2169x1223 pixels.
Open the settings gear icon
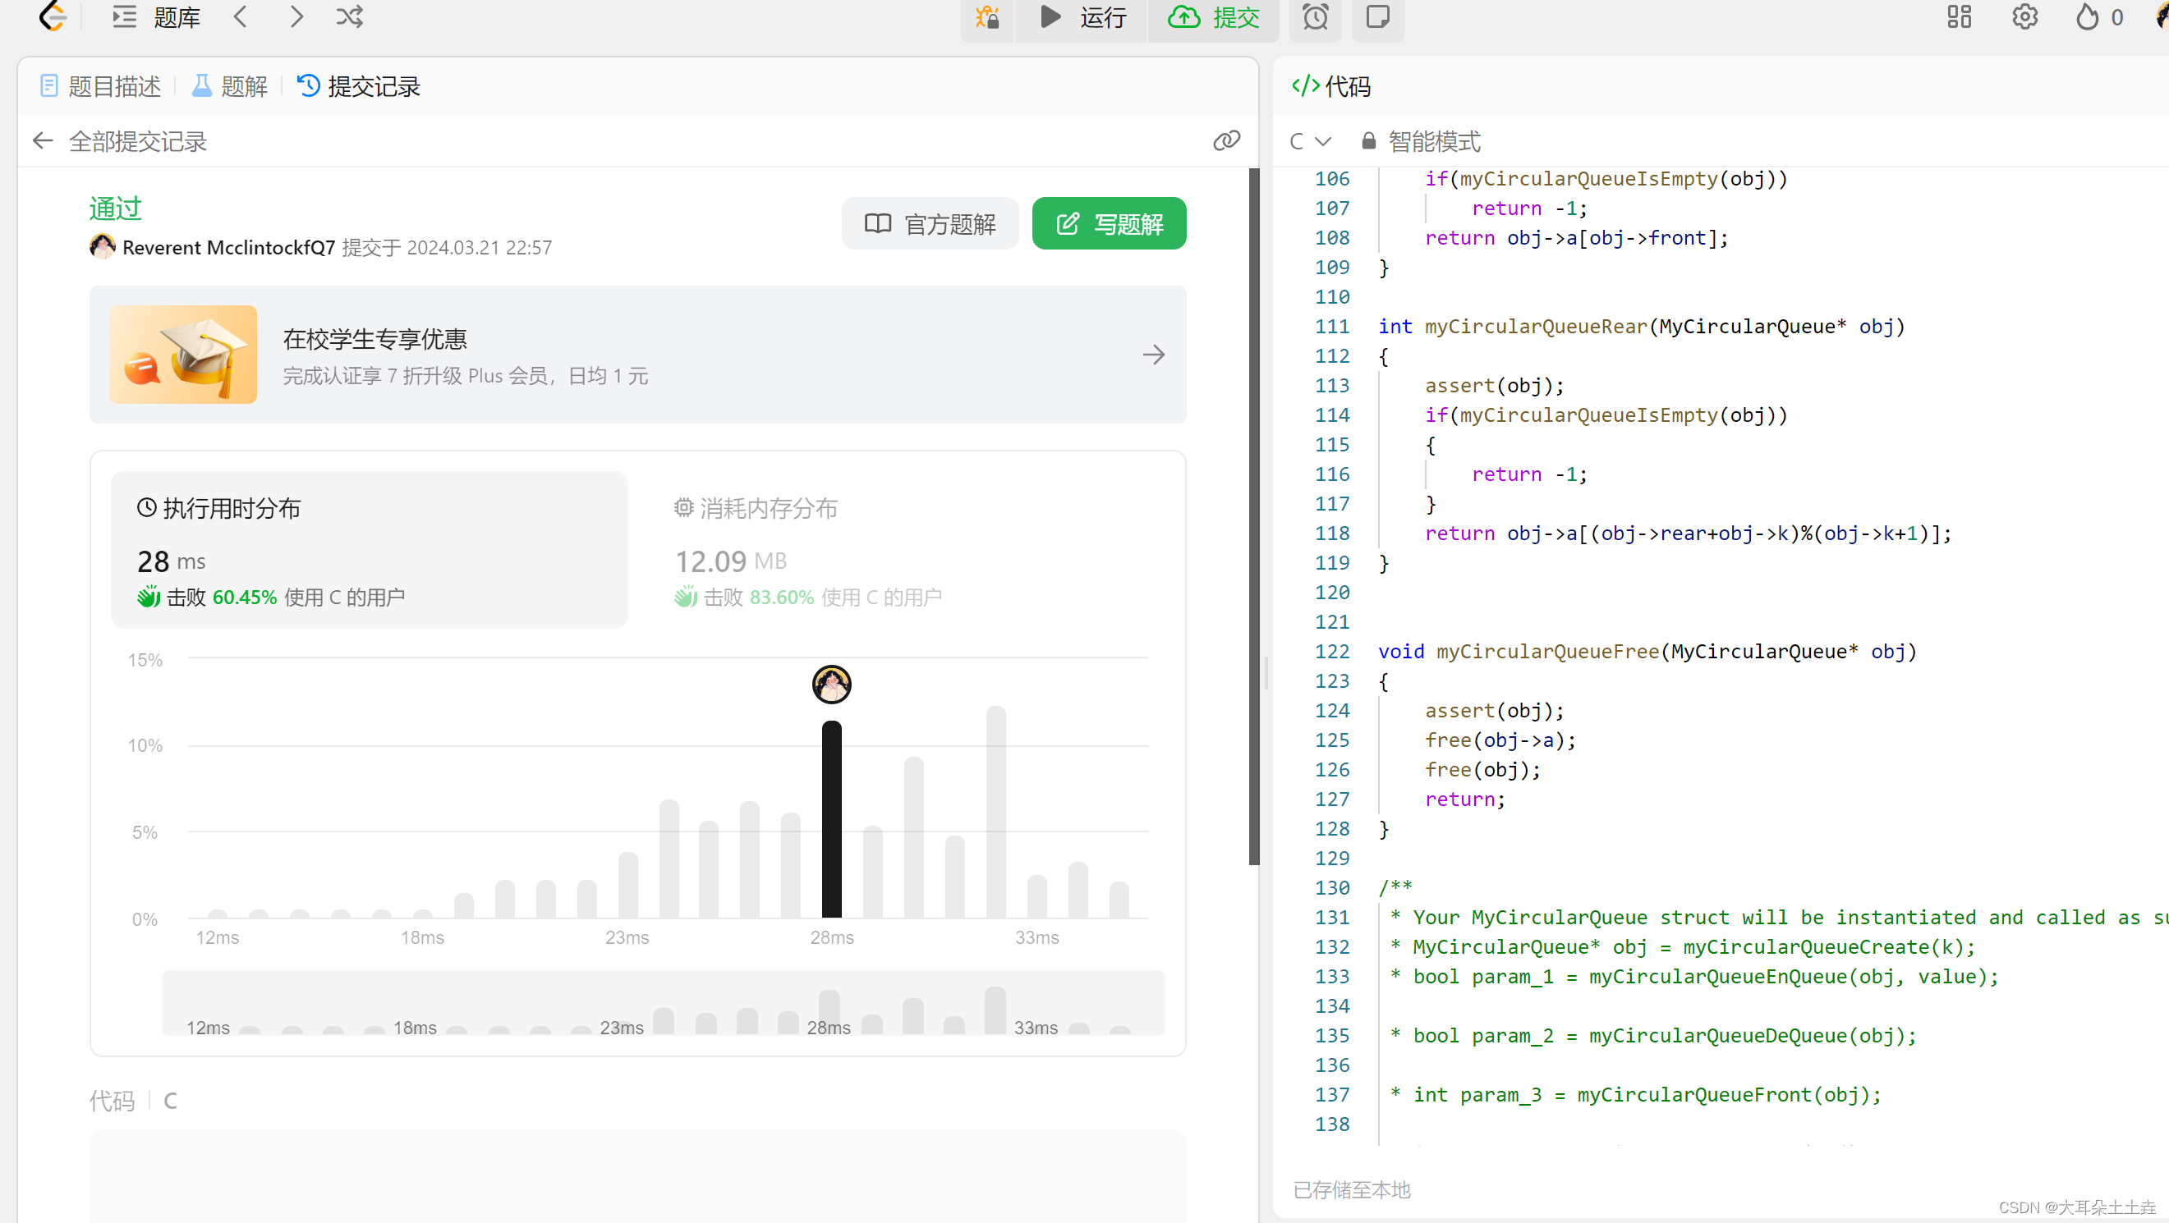click(x=2025, y=17)
